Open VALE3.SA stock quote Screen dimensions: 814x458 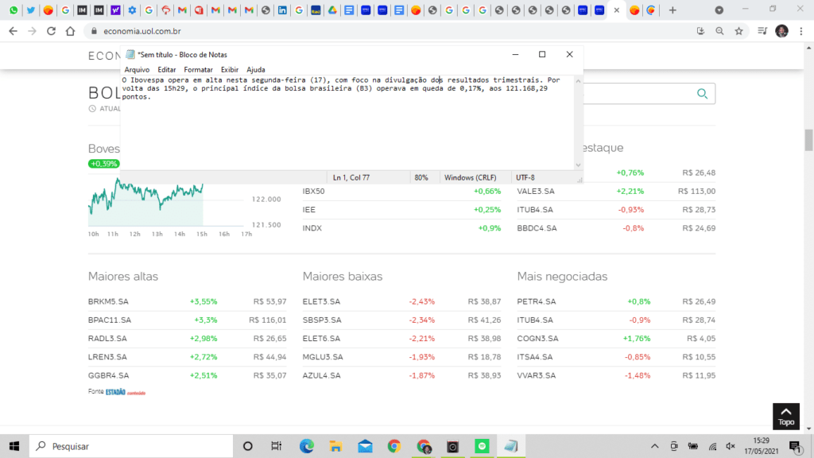(x=536, y=191)
